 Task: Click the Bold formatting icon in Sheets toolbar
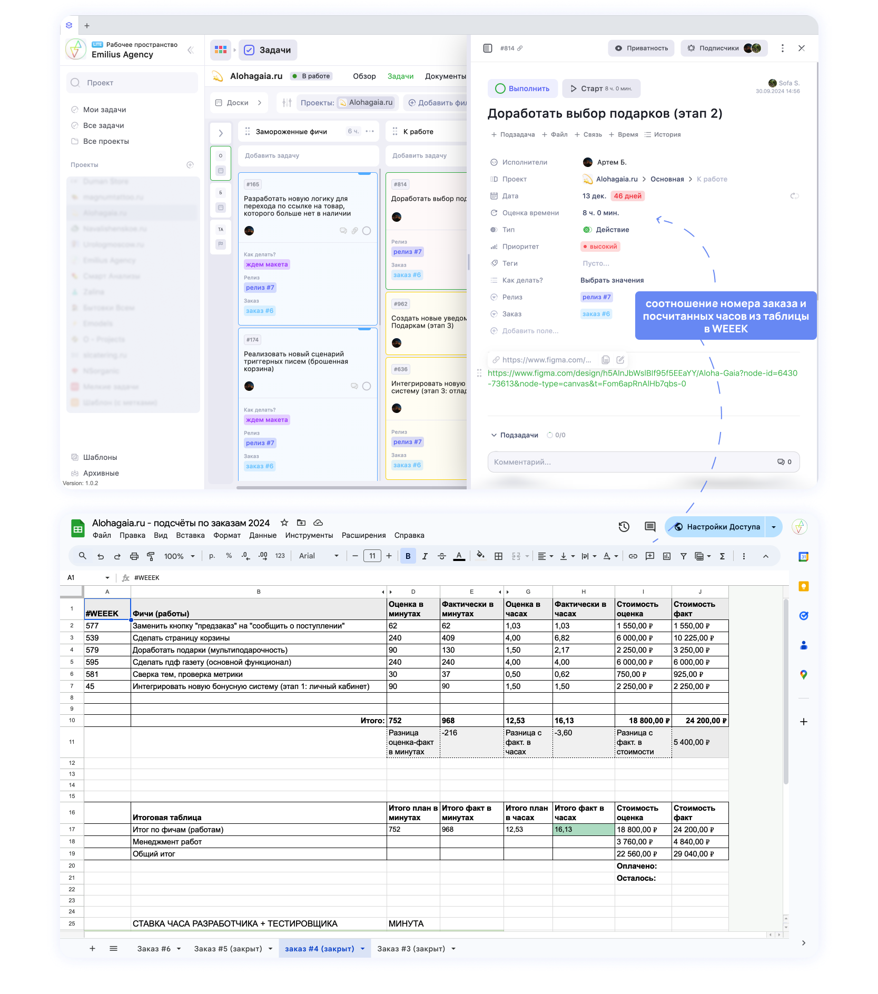[x=408, y=556]
